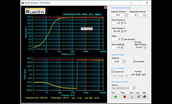Open the Stimulus Channel AI 0 dropdown
172x104 pixels.
click(x=126, y=15)
